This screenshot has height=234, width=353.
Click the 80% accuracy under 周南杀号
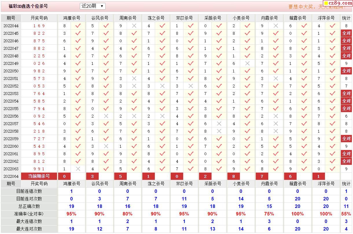click(128, 214)
